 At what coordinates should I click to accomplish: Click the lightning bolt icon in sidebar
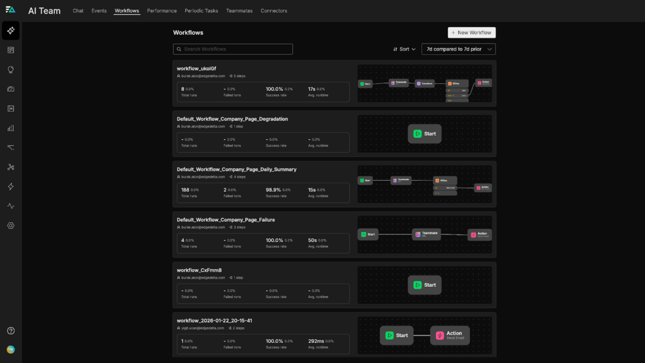click(x=11, y=187)
